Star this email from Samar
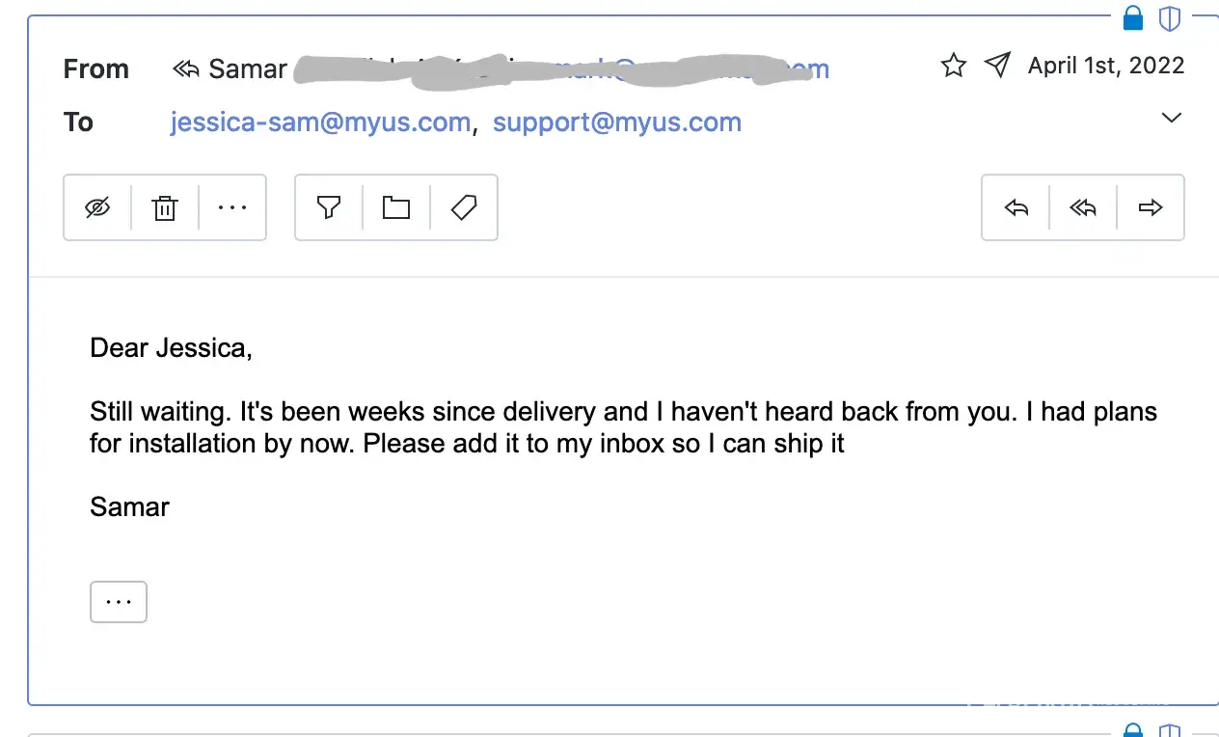Viewport: 1219px width, 737px height. pyautogui.click(x=954, y=66)
